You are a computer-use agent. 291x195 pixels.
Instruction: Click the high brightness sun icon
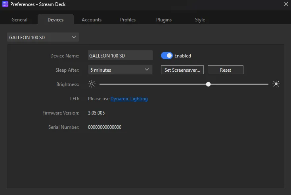(276, 84)
